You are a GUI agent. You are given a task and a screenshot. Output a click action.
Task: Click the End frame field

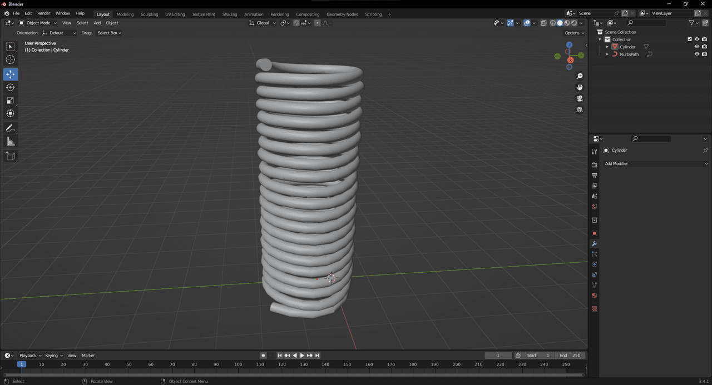(570, 356)
